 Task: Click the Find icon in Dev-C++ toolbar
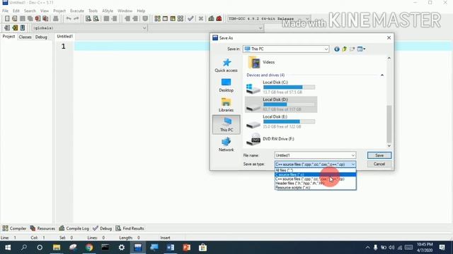(88, 18)
